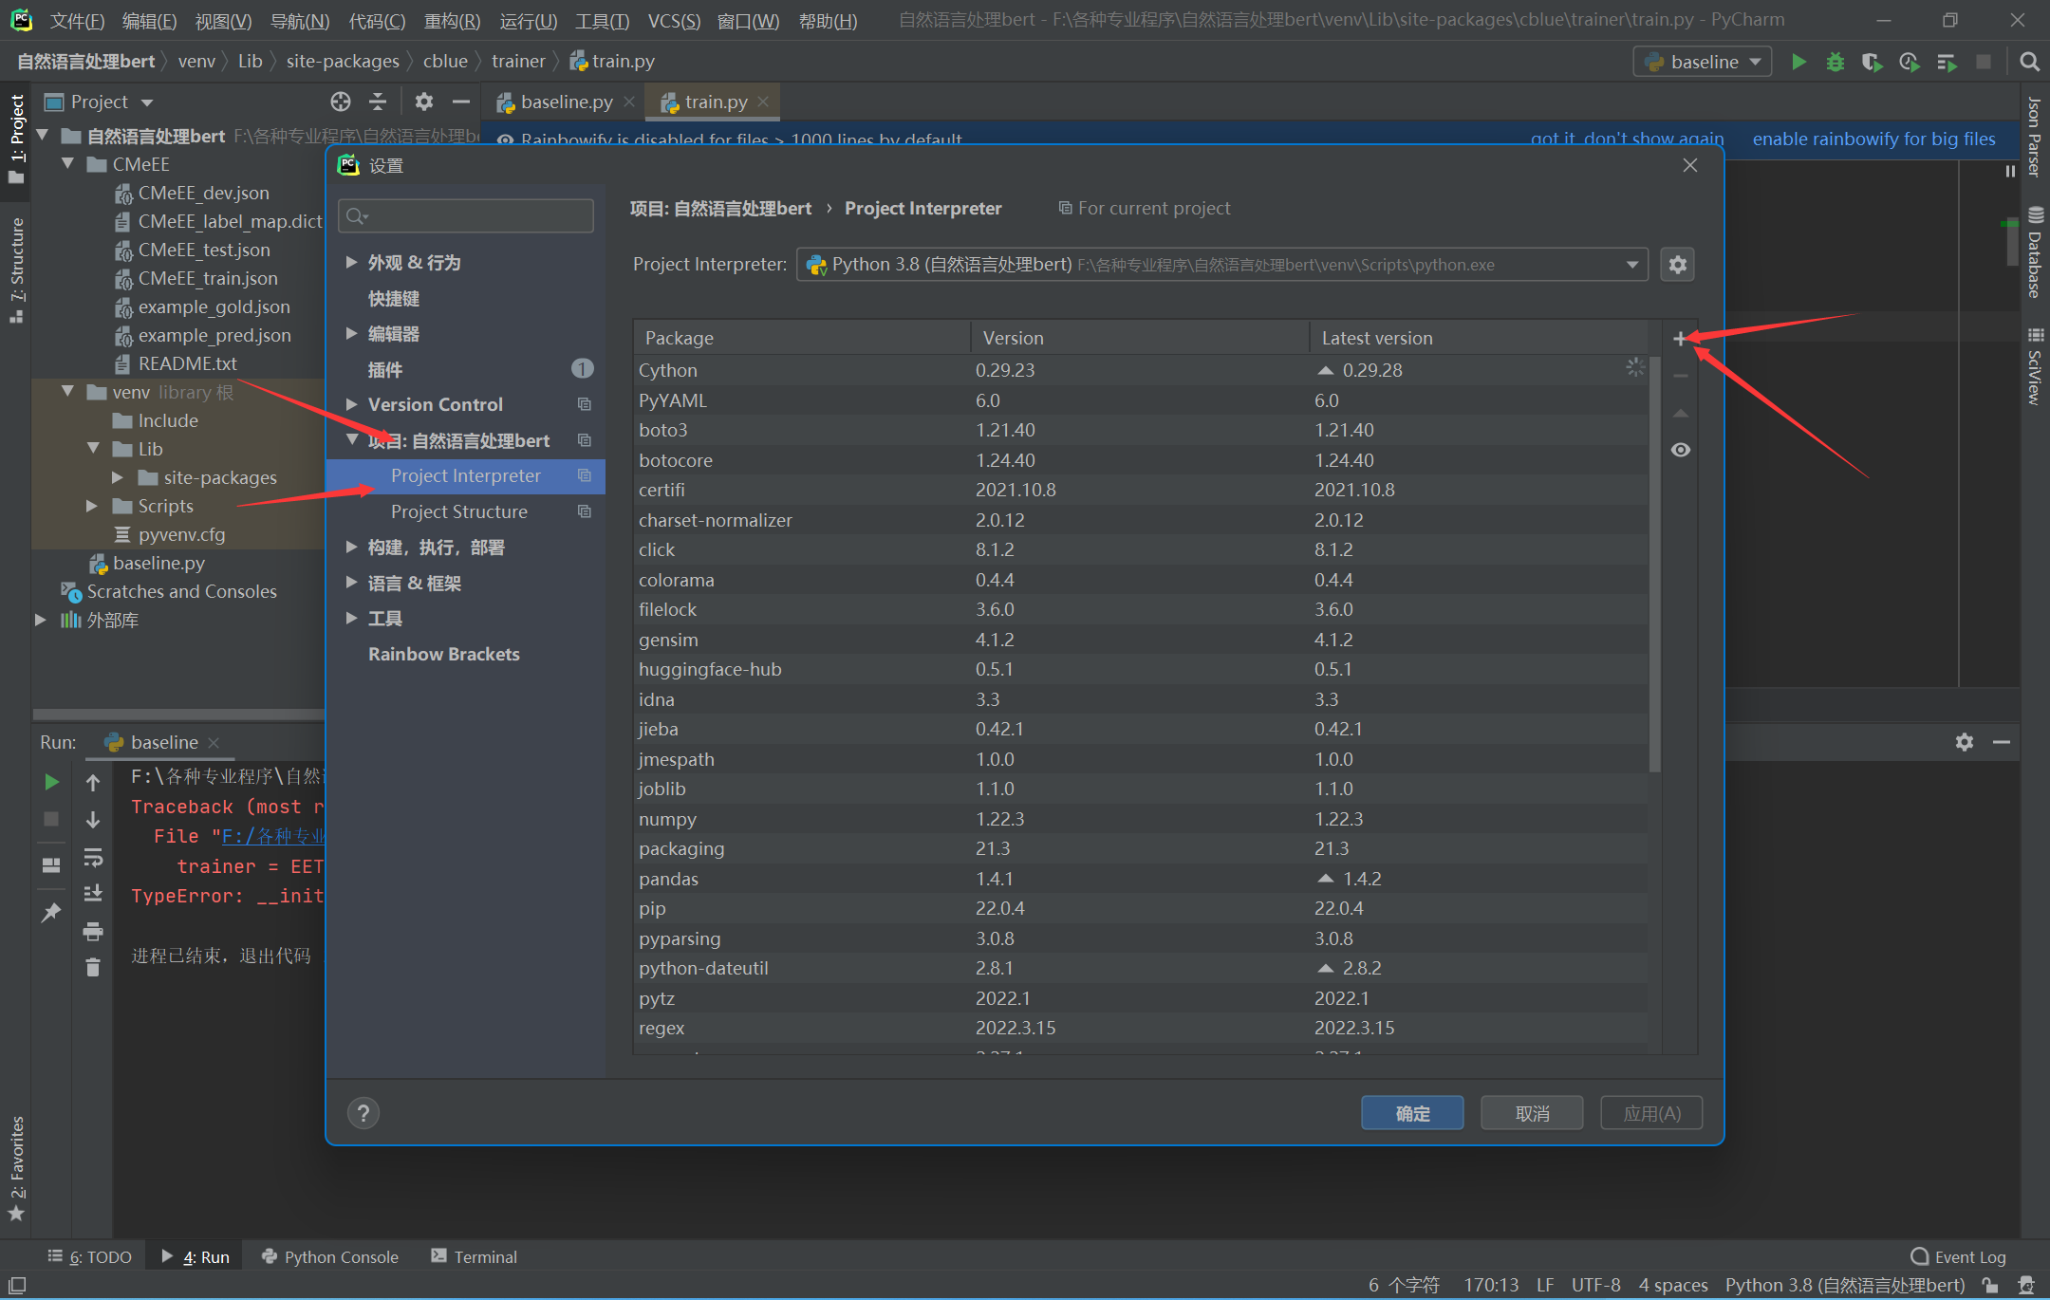
Task: Open Project panel gear settings
Action: point(423,102)
